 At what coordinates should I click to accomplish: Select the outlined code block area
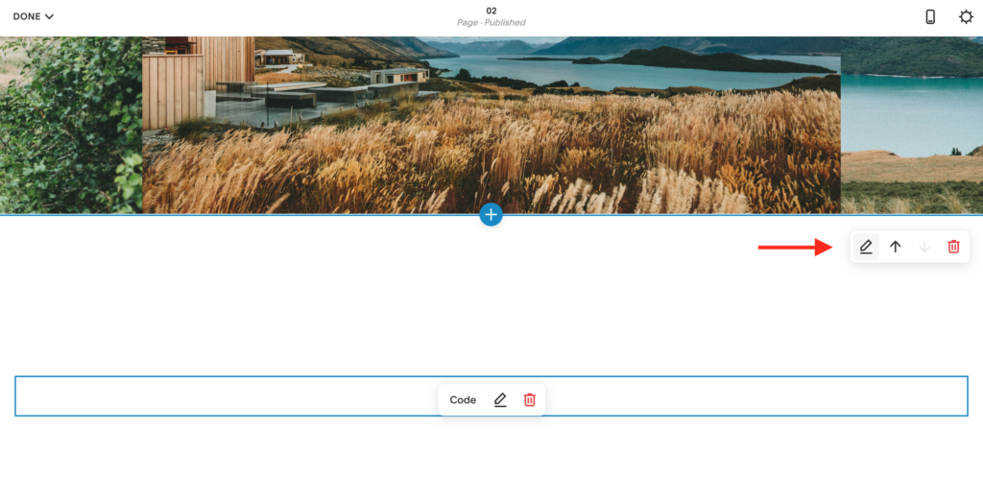[491, 396]
